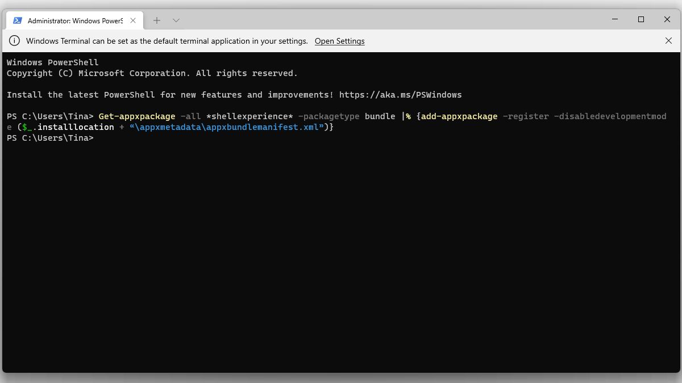682x383 pixels.
Task: Dismiss the default terminal notification bar
Action: click(668, 41)
